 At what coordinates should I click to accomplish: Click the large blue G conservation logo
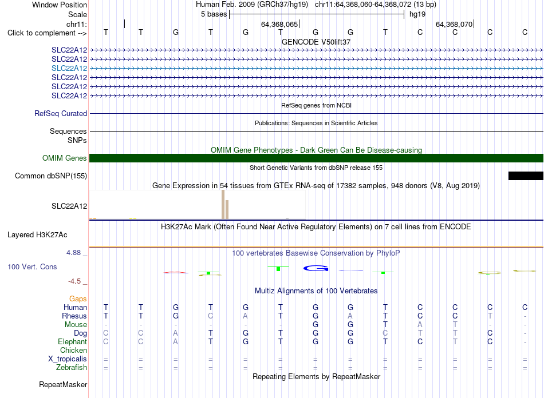[316, 268]
